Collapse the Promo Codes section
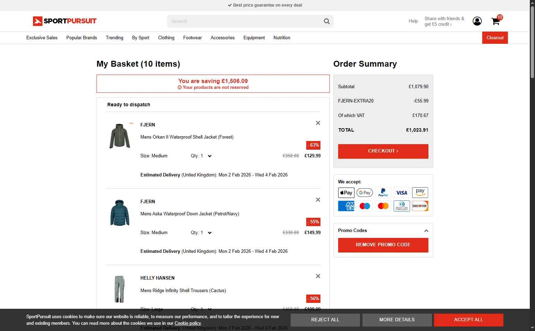535x331 pixels. (426, 231)
